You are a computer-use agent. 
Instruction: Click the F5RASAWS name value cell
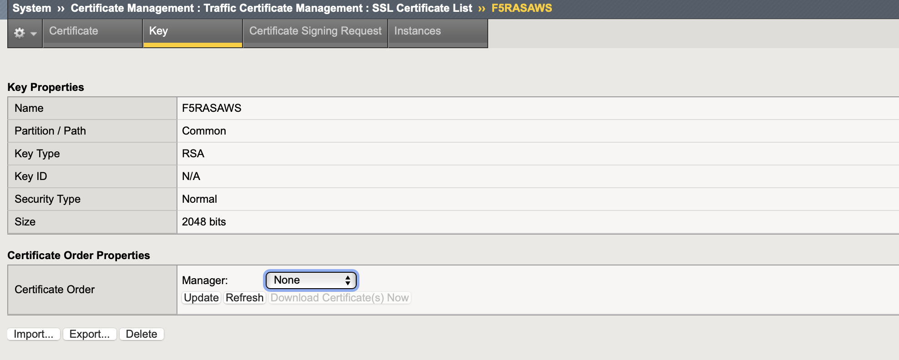pyautogui.click(x=538, y=108)
